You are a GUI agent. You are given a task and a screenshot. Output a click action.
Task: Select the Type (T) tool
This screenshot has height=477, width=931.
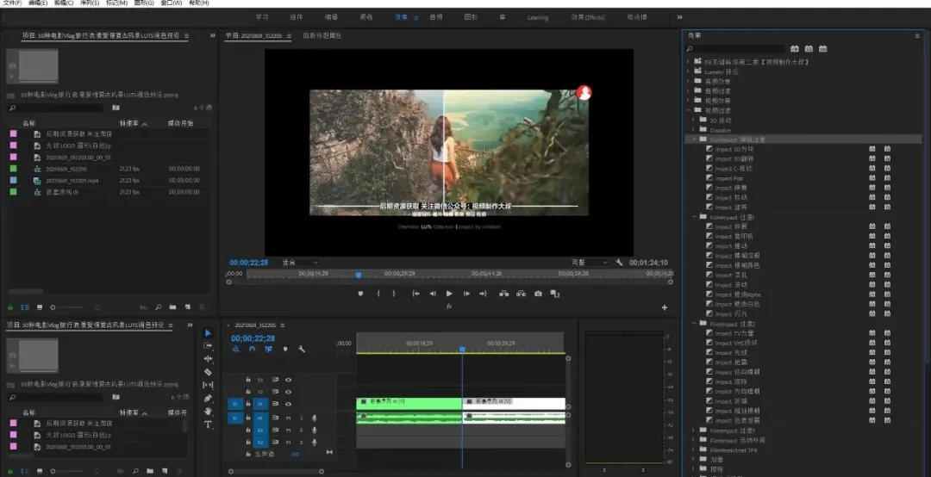[208, 424]
